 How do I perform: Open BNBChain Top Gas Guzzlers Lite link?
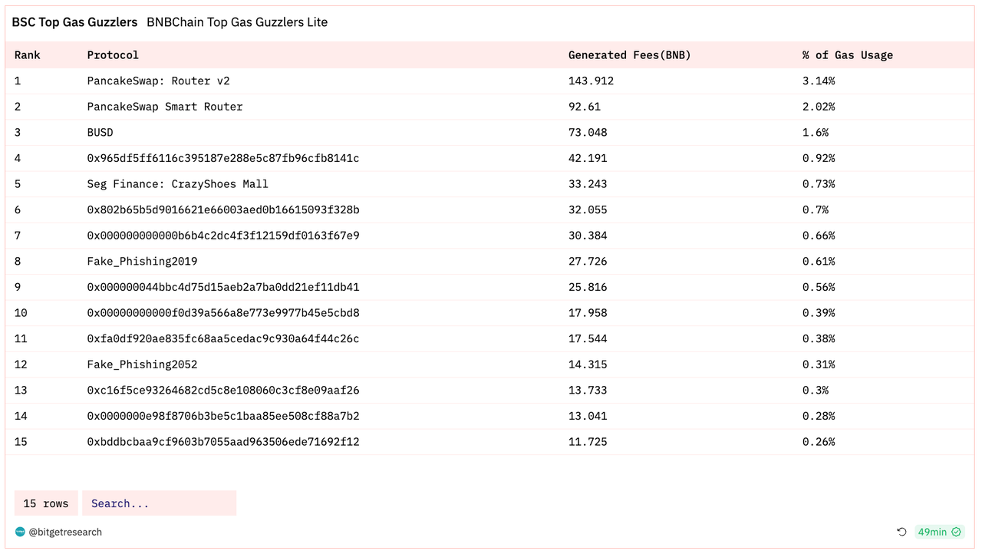(x=237, y=22)
